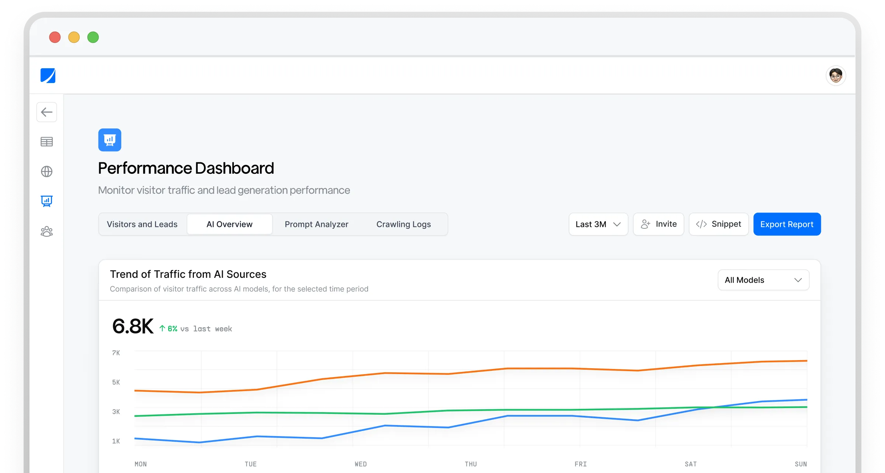Open the Crawling Logs tab
Image resolution: width=885 pixels, height=473 pixels.
pos(403,224)
